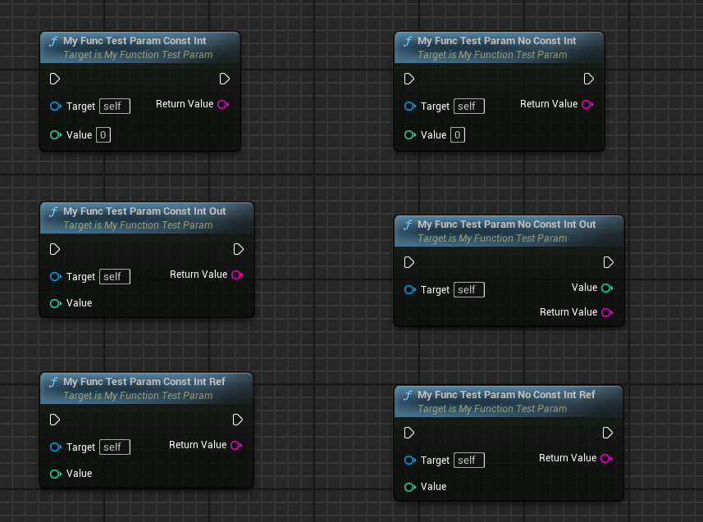Click Return Value pin on Const Int node
The width and height of the screenshot is (703, 522).
point(222,104)
